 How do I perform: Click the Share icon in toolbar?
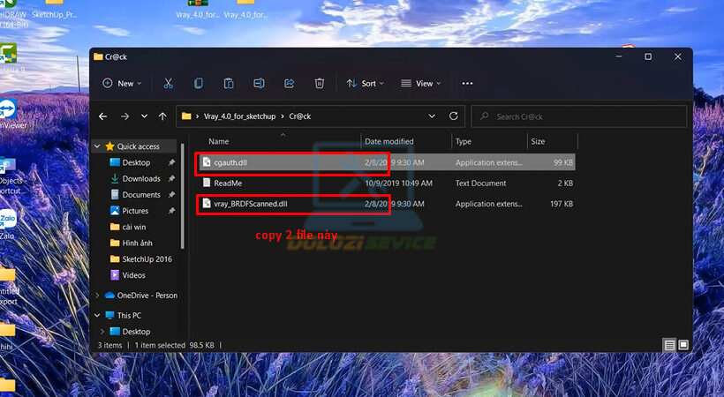[289, 83]
